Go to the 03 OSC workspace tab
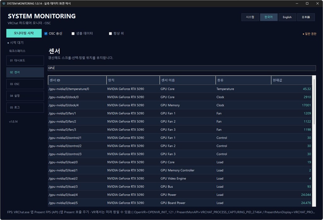323x220 pixels. pos(25,84)
